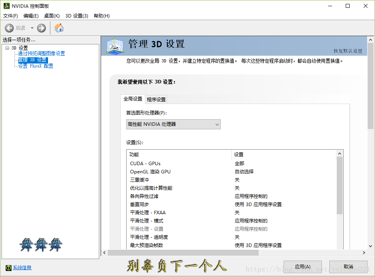Click the main panel scroll down arrow
Image resolution: width=375 pixels, height=277 pixels.
370,246
